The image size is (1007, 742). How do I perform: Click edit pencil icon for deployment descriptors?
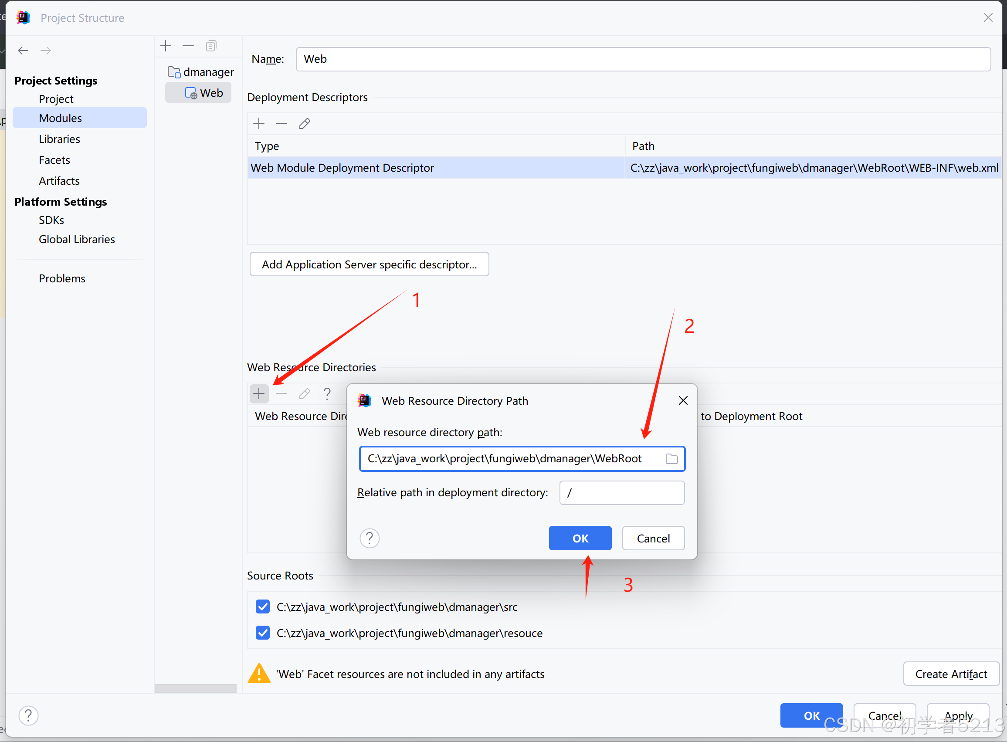(x=305, y=123)
